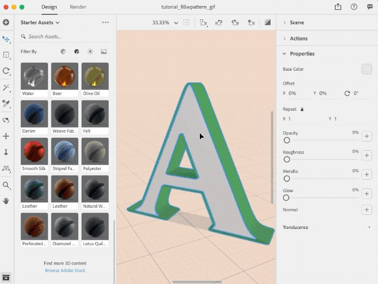Click the camera bookmarks star icon
The image size is (378, 284).
251,23
